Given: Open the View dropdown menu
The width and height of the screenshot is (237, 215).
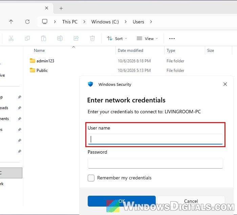Looking at the screenshot, I should (x=147, y=39).
